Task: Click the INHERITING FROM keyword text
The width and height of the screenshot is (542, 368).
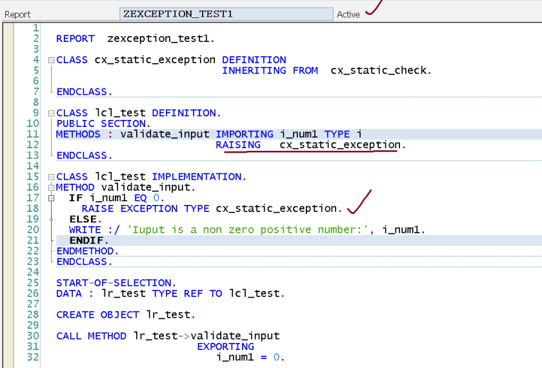Action: [270, 70]
